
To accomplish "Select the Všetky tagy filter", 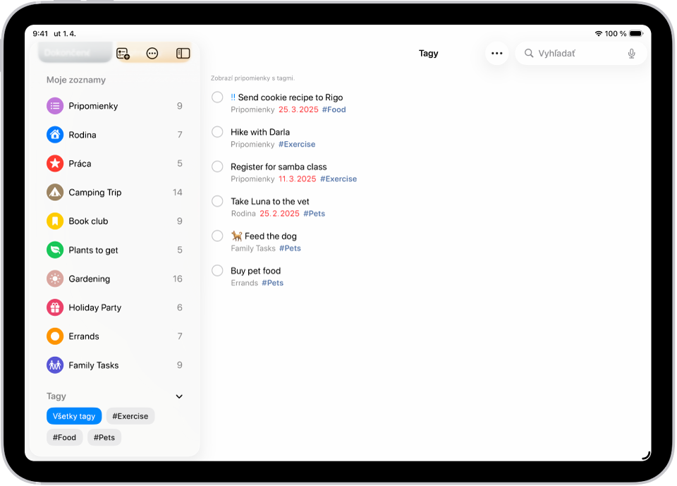I will pos(74,416).
